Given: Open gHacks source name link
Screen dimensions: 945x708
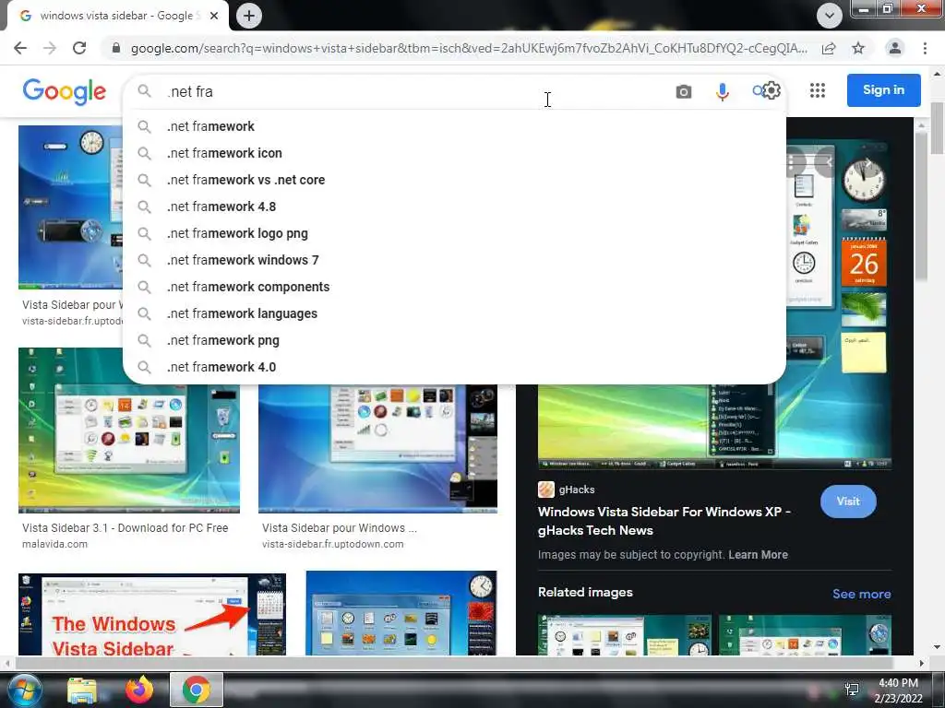Looking at the screenshot, I should (577, 490).
